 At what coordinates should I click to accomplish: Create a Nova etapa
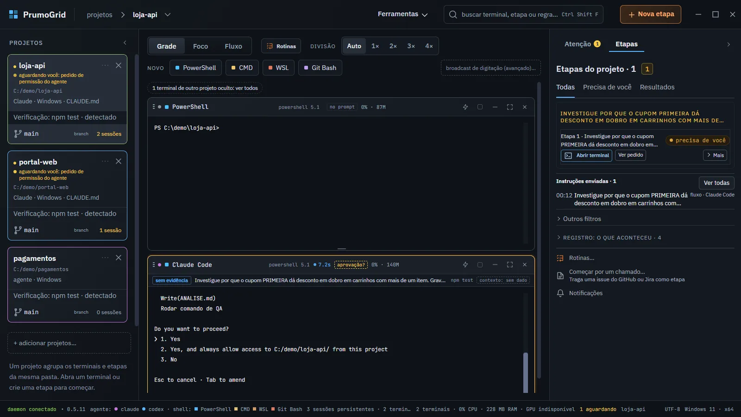click(x=651, y=14)
